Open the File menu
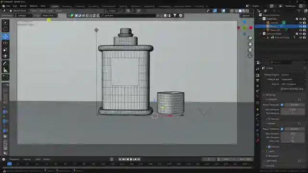 pyautogui.click(x=8, y=6)
